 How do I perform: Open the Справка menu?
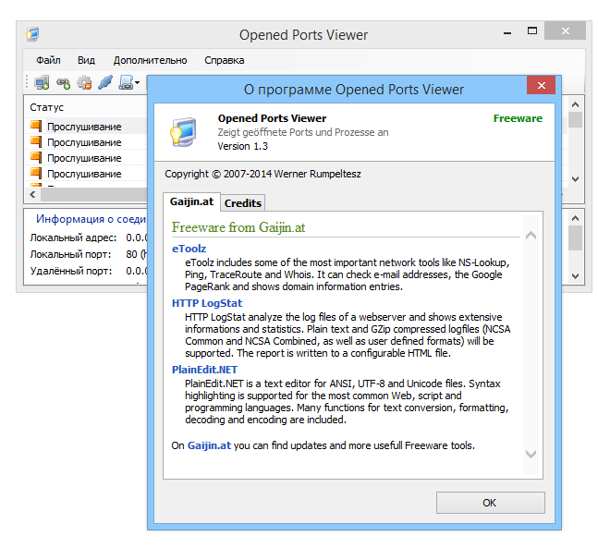click(x=225, y=60)
